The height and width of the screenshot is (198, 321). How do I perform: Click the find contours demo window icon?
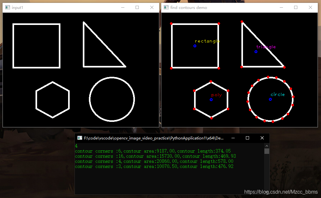click(166, 7)
